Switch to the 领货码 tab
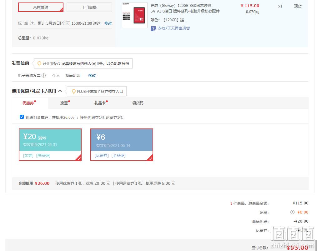The width and height of the screenshot is (317, 251). tap(138, 103)
